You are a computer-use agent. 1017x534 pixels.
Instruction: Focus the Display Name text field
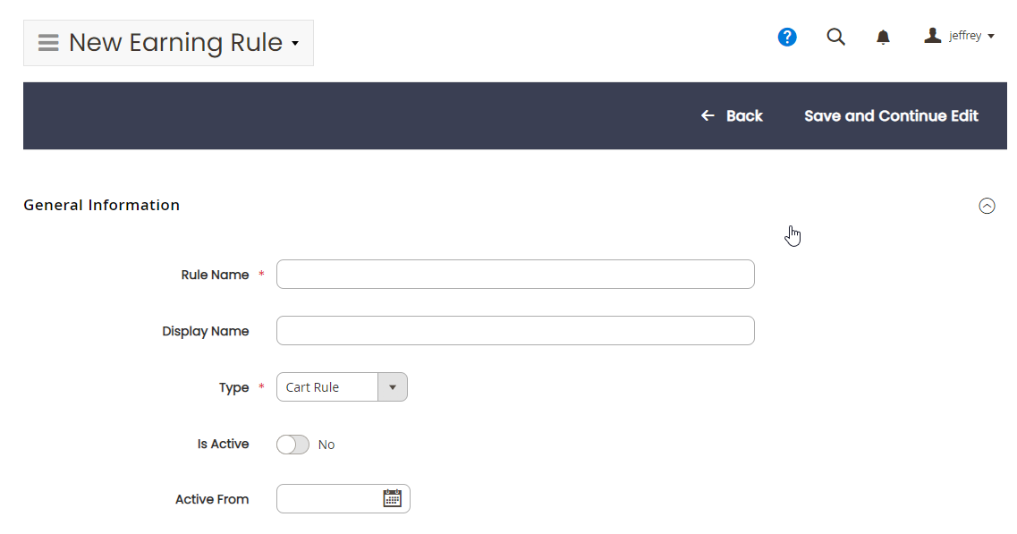(515, 331)
